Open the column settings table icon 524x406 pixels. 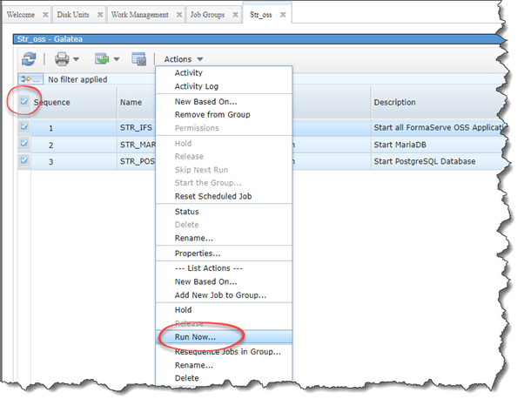tap(138, 59)
